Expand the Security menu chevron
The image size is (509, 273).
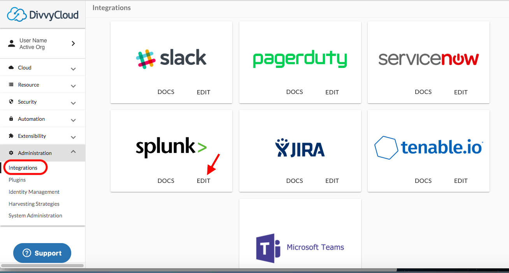click(x=73, y=103)
